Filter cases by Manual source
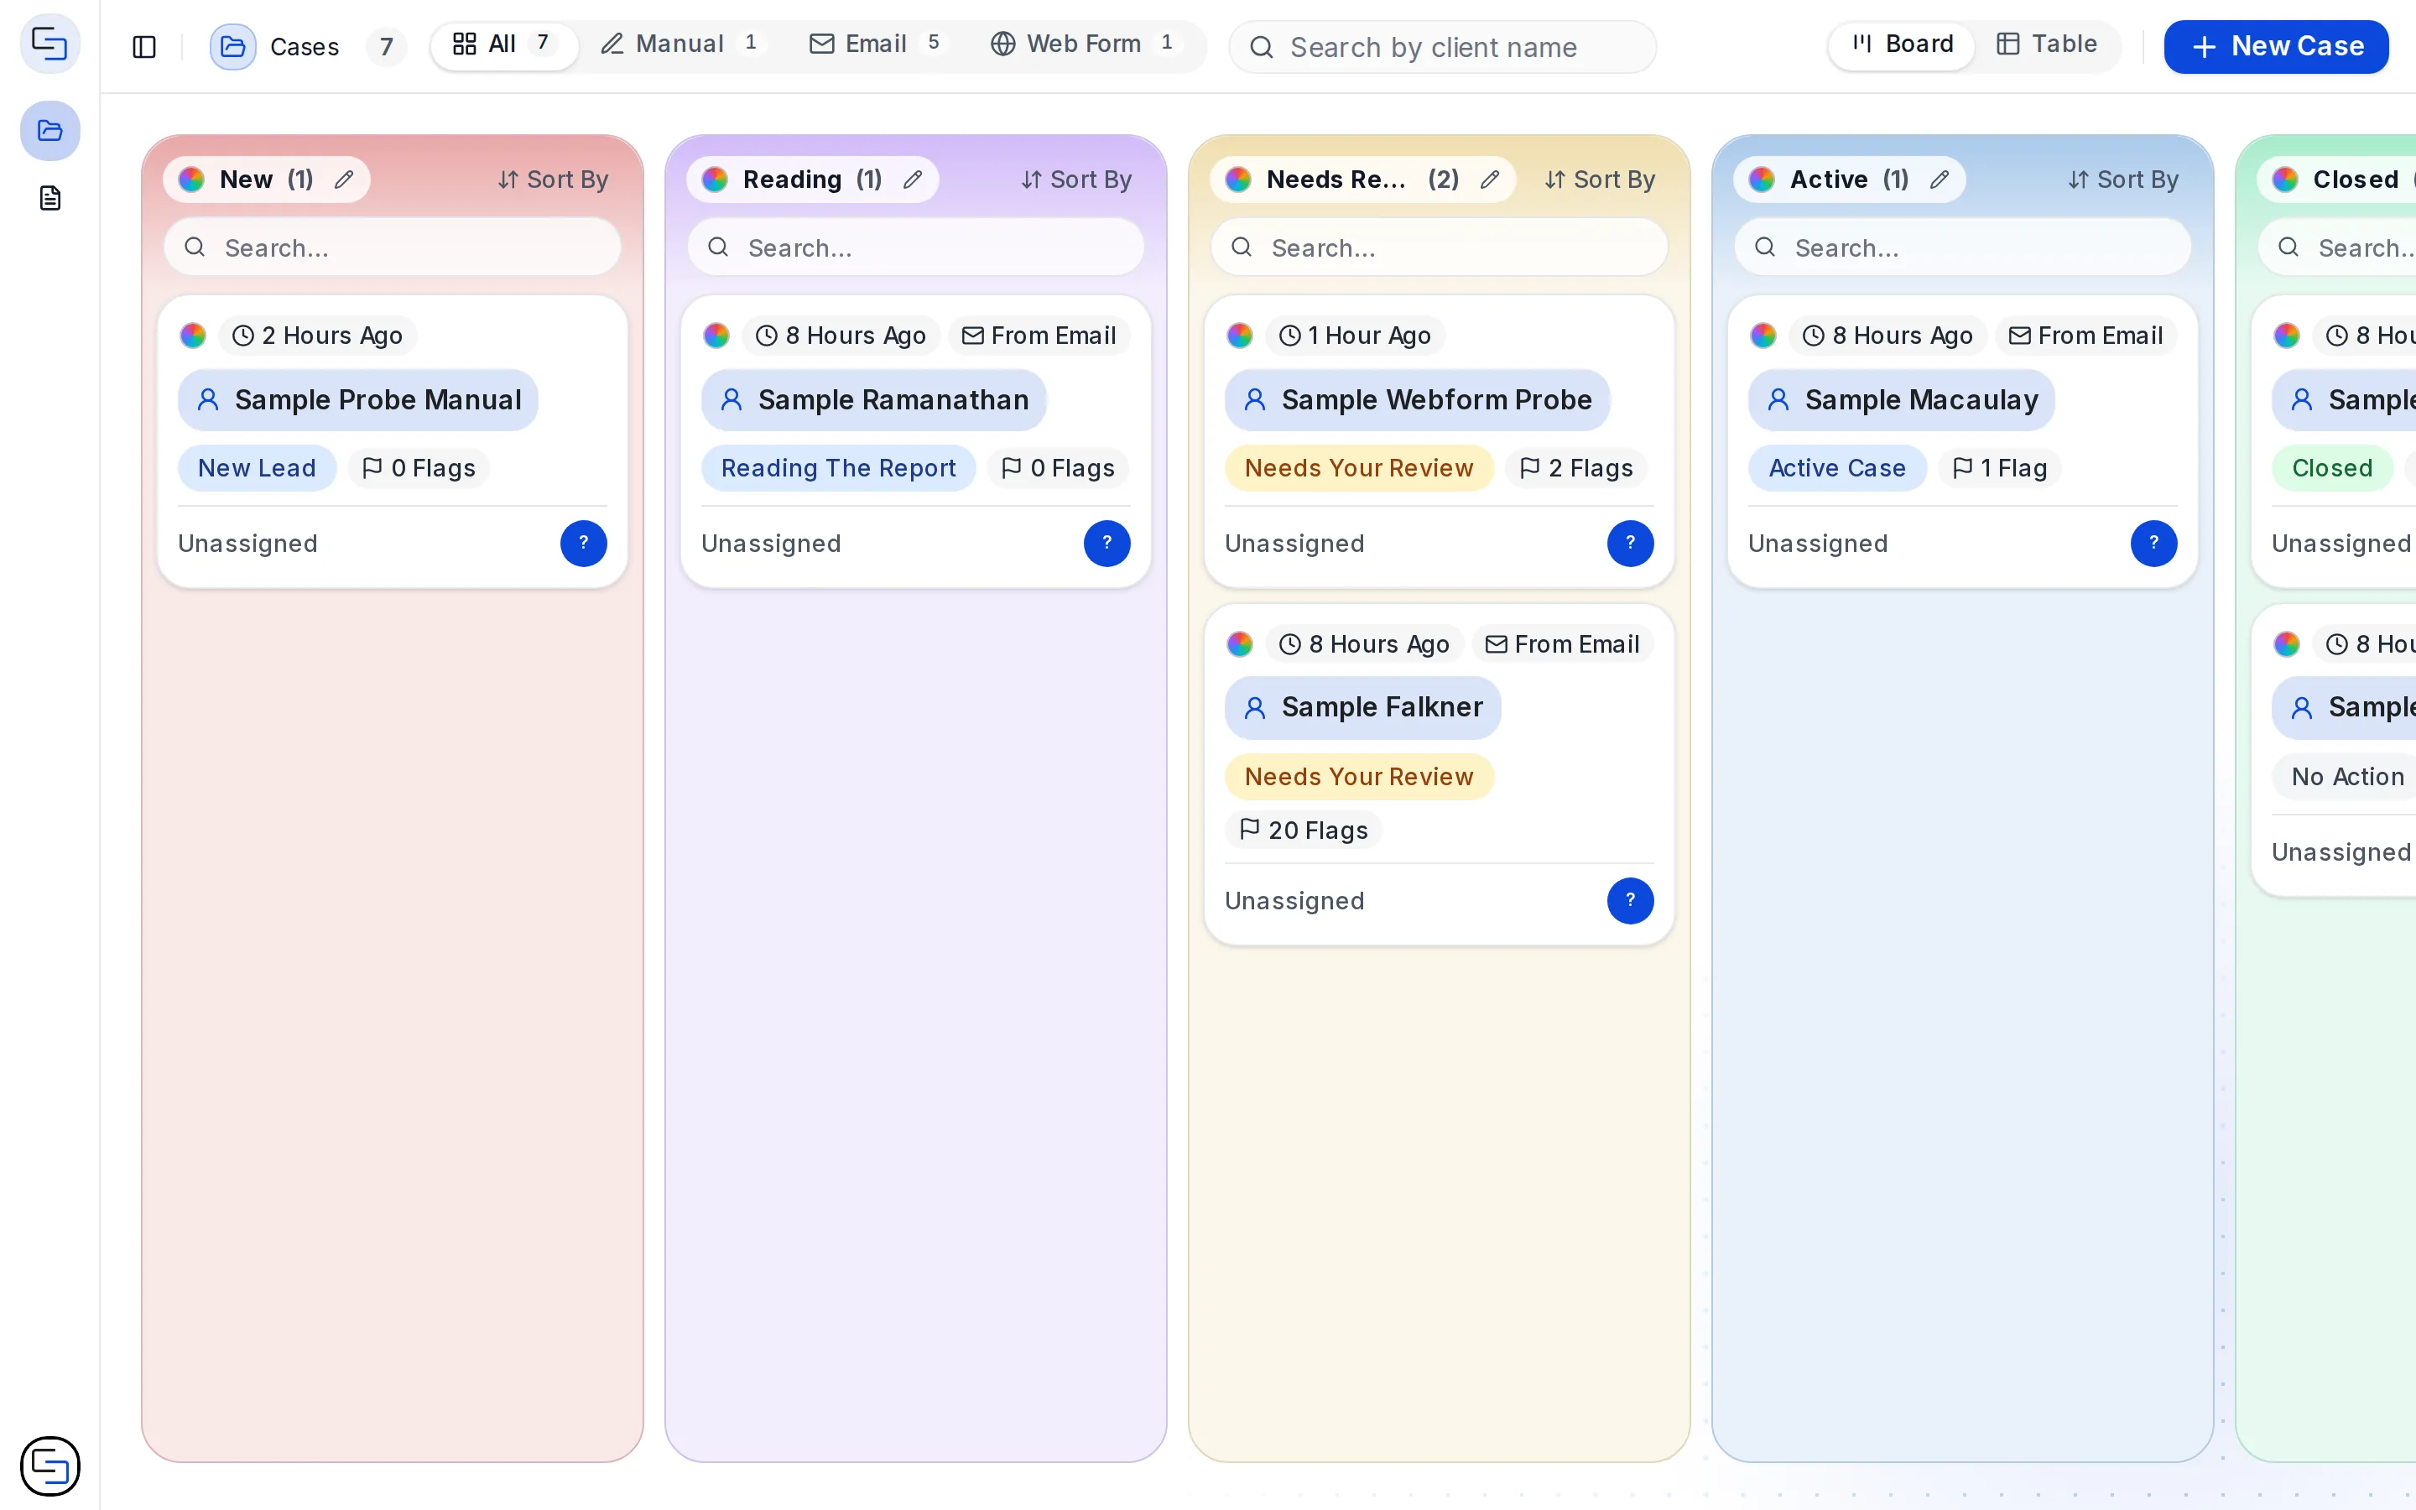This screenshot has width=2416, height=1510. pos(679,45)
